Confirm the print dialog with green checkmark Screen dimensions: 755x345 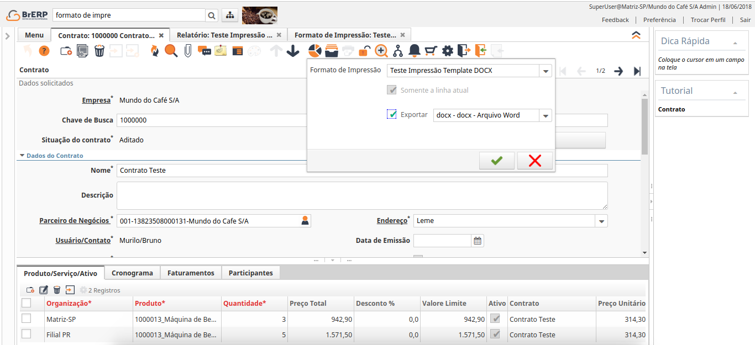(x=497, y=161)
